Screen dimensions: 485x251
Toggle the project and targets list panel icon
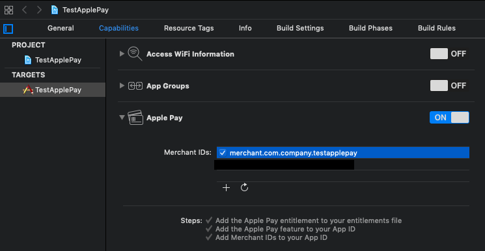pos(8,29)
